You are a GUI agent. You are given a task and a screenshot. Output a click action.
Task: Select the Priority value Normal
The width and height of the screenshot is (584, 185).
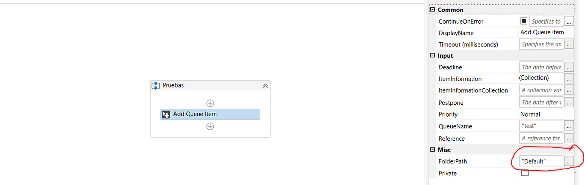click(x=530, y=114)
